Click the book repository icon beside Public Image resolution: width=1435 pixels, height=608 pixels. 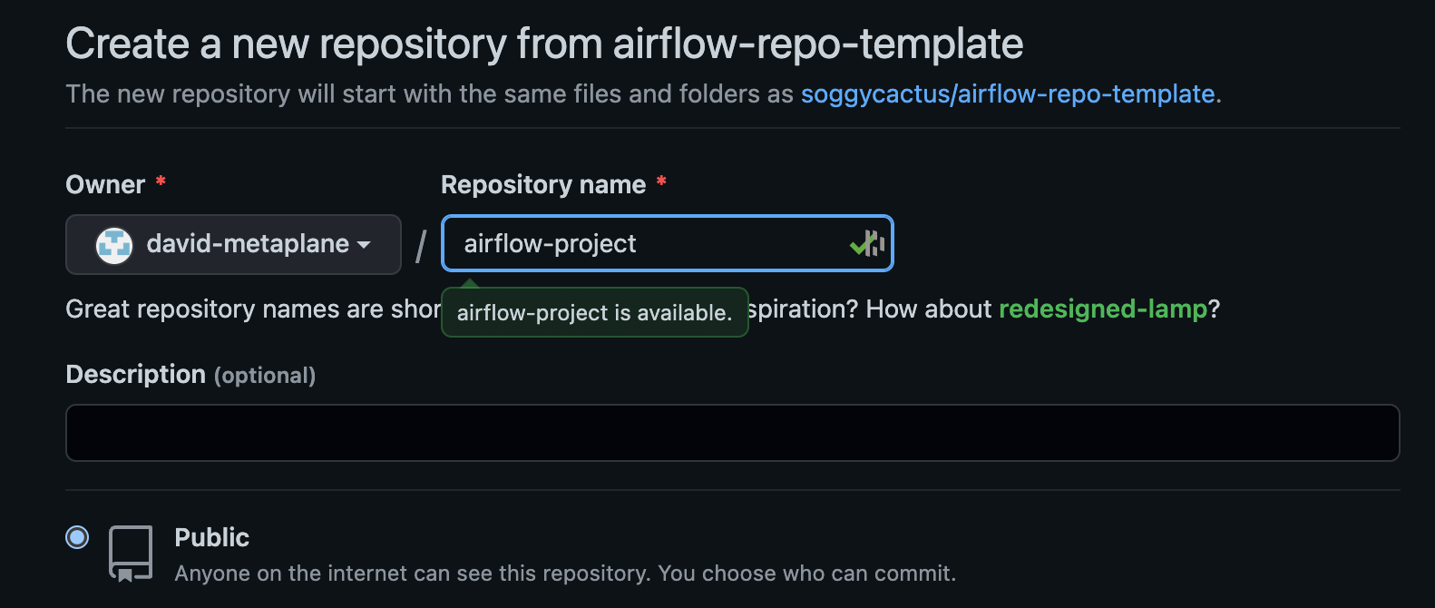[130, 551]
